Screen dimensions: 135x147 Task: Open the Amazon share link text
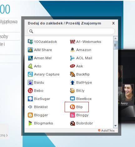pyautogui.click(x=84, y=50)
